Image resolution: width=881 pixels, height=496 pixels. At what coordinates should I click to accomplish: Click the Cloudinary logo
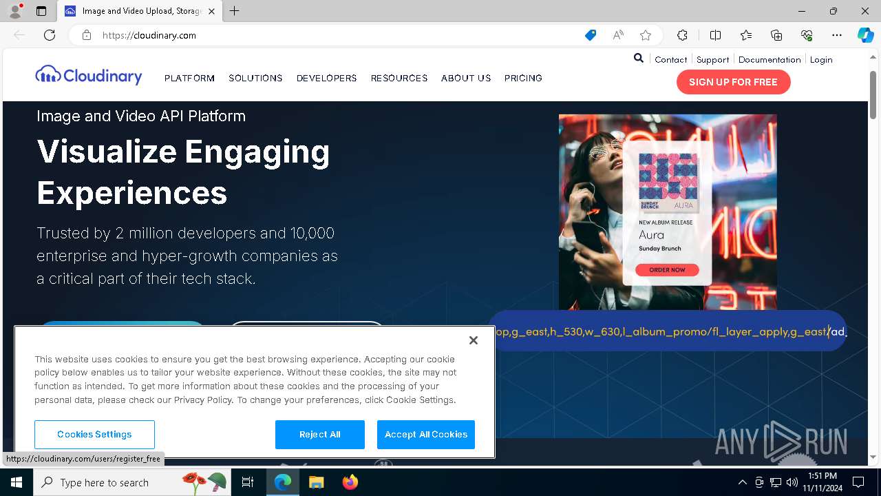coord(89,75)
